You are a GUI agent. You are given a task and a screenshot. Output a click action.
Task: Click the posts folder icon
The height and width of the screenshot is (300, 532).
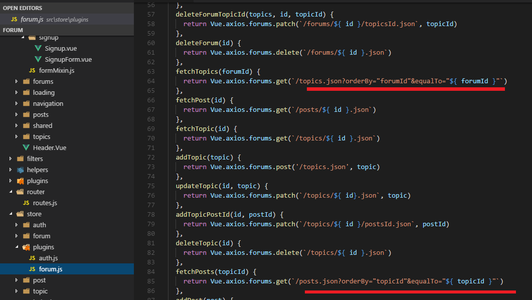(26, 115)
